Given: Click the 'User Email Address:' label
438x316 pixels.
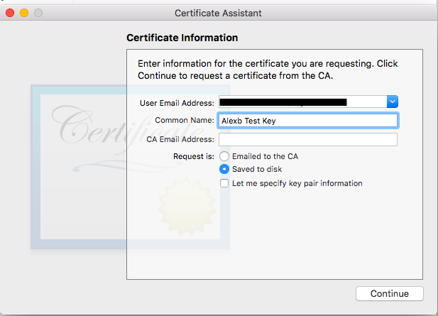Looking at the screenshot, I should pyautogui.click(x=177, y=103).
